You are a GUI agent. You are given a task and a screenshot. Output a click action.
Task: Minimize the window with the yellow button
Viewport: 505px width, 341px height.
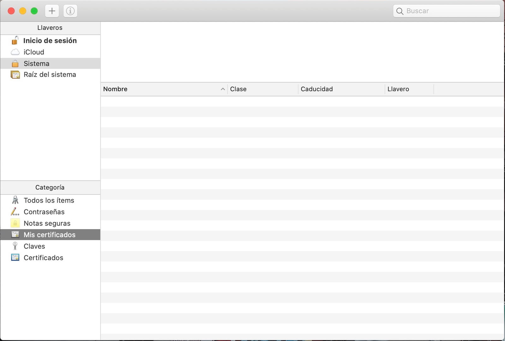(23, 11)
